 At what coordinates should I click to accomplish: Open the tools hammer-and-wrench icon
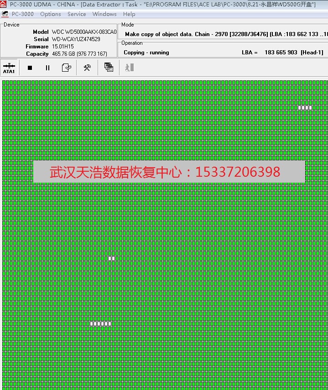click(87, 68)
